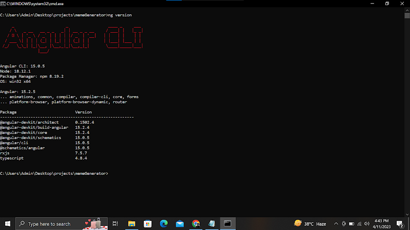Viewport: 410px width, 230px height.
Task: Click the 'Package' column header
Action: 8,112
